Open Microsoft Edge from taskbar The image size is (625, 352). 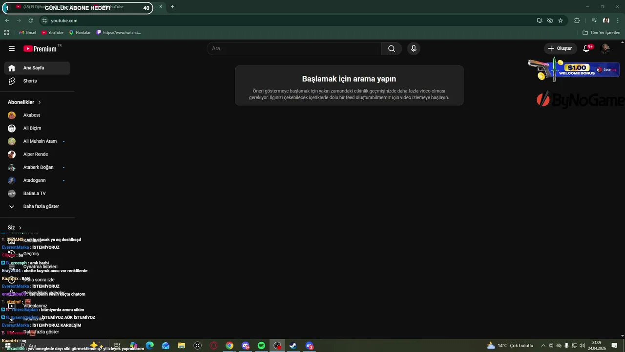coord(149,346)
